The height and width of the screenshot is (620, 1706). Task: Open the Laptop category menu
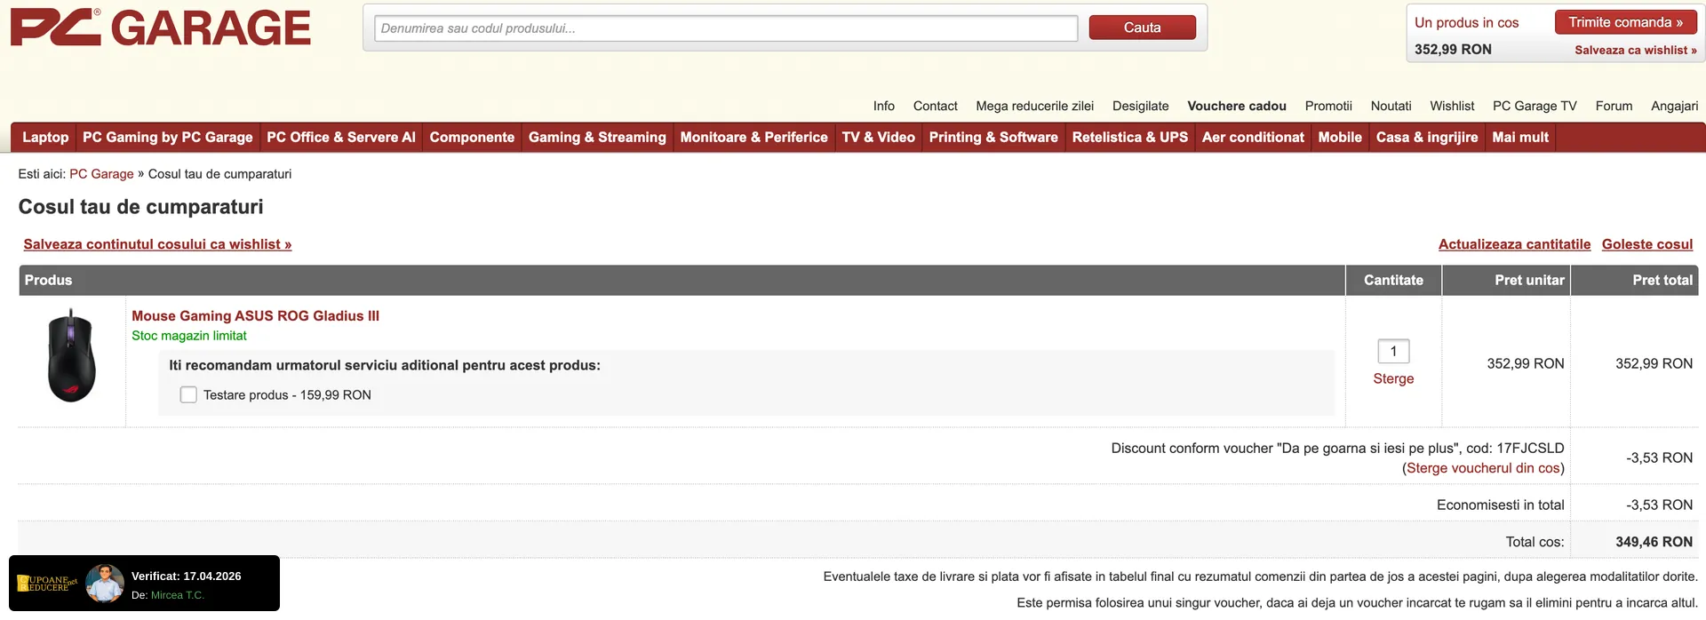click(x=45, y=138)
